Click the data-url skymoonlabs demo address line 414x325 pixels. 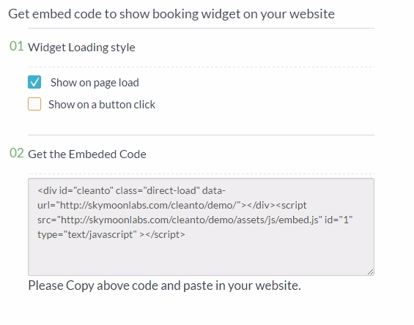pyautogui.click(x=172, y=205)
